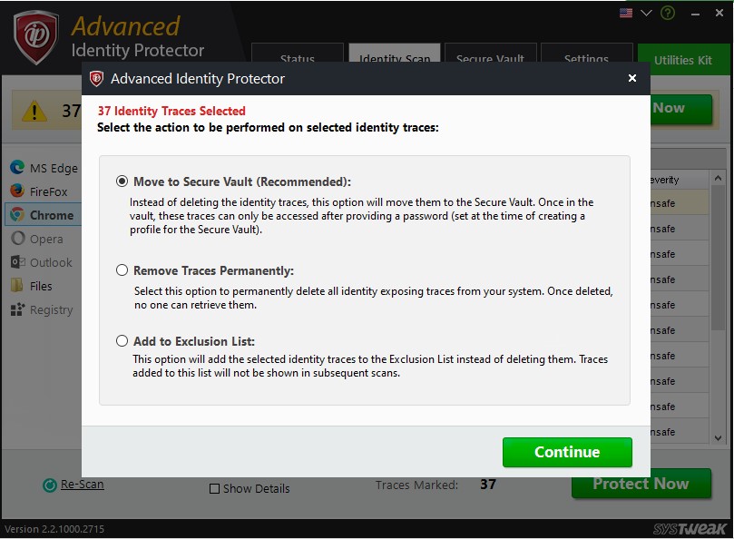Image resolution: width=734 pixels, height=539 pixels.
Task: Click the FireFox browser icon
Action: click(16, 191)
